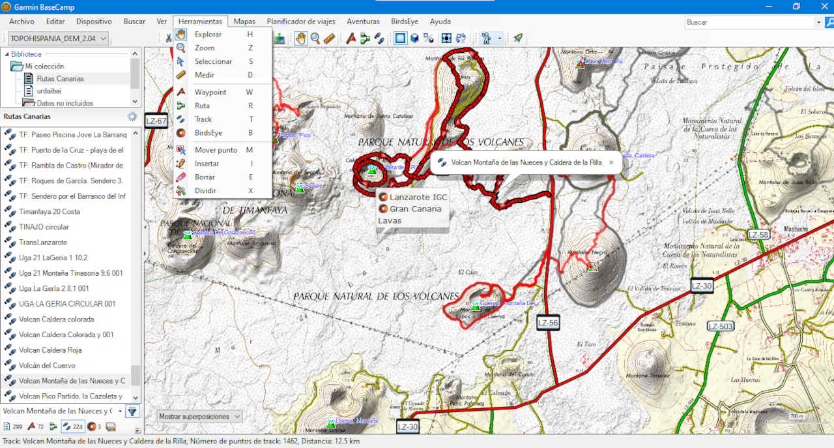Screen dimensions: 834x448
Task: Select the activity profile hiker icon
Action: (486, 38)
